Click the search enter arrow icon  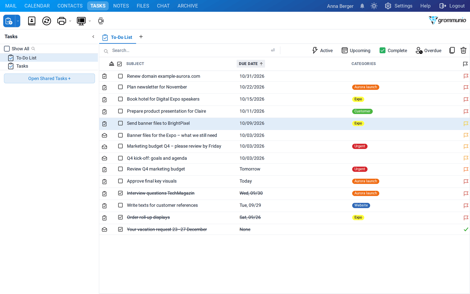click(273, 50)
